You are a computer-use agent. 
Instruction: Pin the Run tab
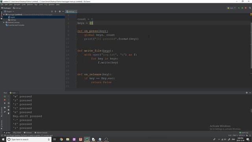pos(5,112)
